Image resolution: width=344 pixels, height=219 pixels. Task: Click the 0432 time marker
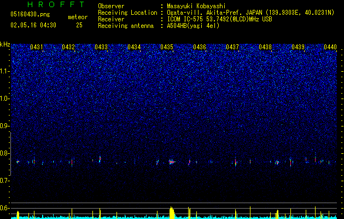[x=68, y=47]
